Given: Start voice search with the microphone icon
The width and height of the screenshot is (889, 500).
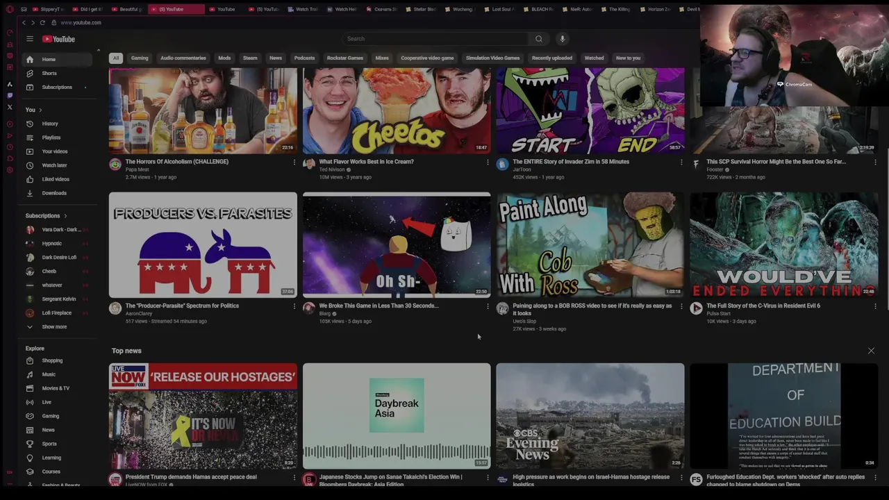Looking at the screenshot, I should 562,39.
